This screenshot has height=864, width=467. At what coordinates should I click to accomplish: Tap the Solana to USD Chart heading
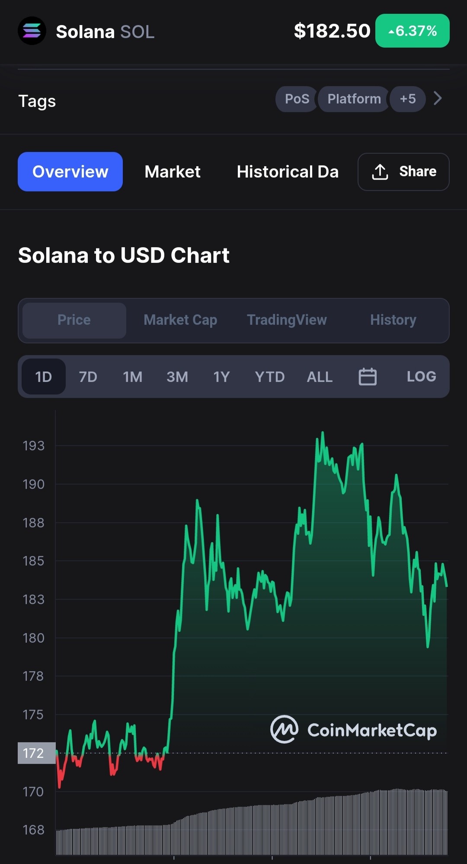point(124,255)
